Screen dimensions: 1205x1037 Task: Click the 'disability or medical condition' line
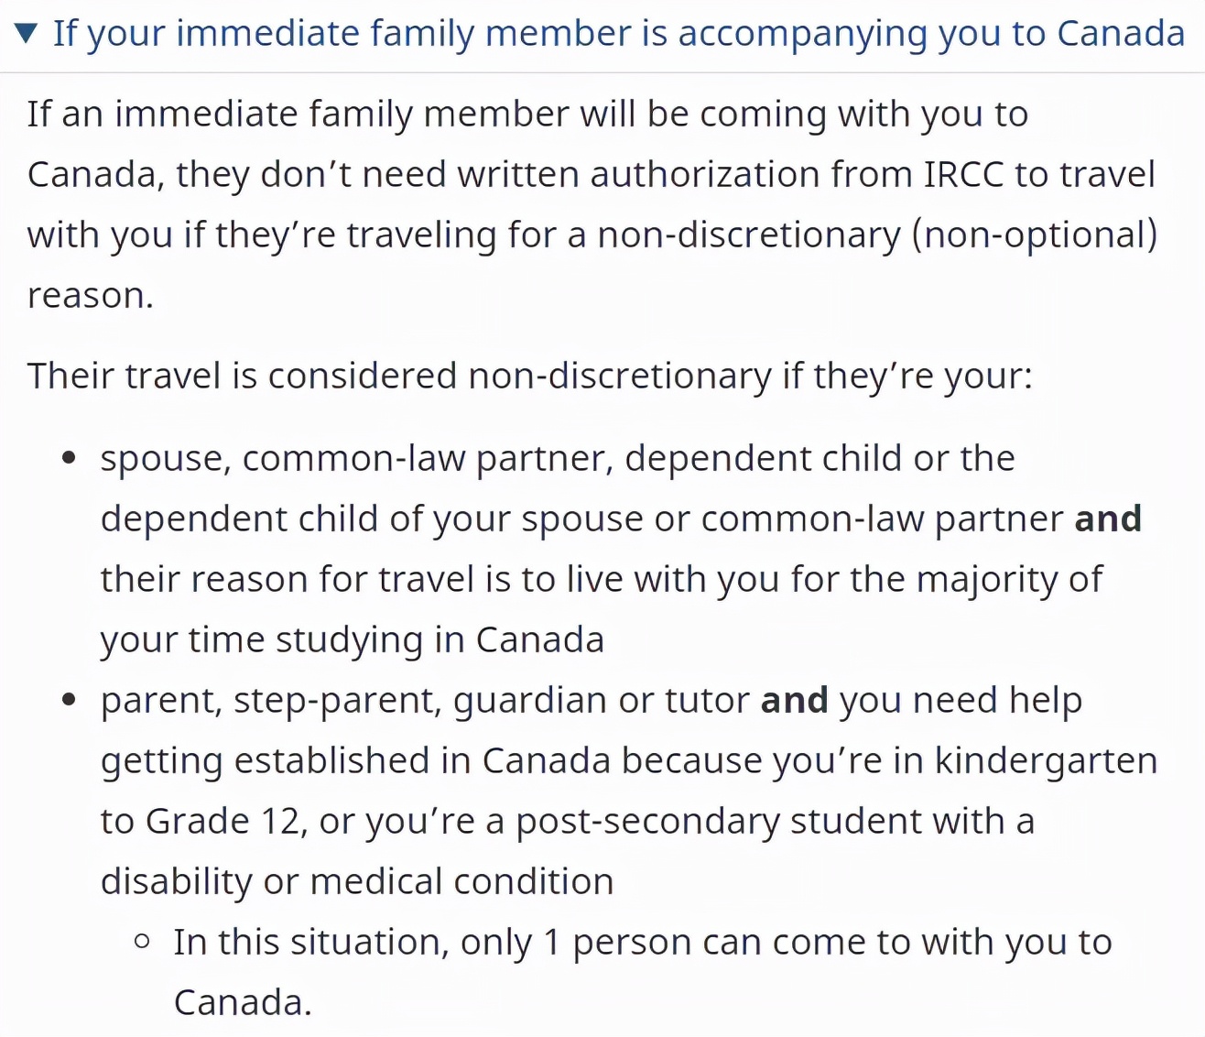(x=357, y=881)
